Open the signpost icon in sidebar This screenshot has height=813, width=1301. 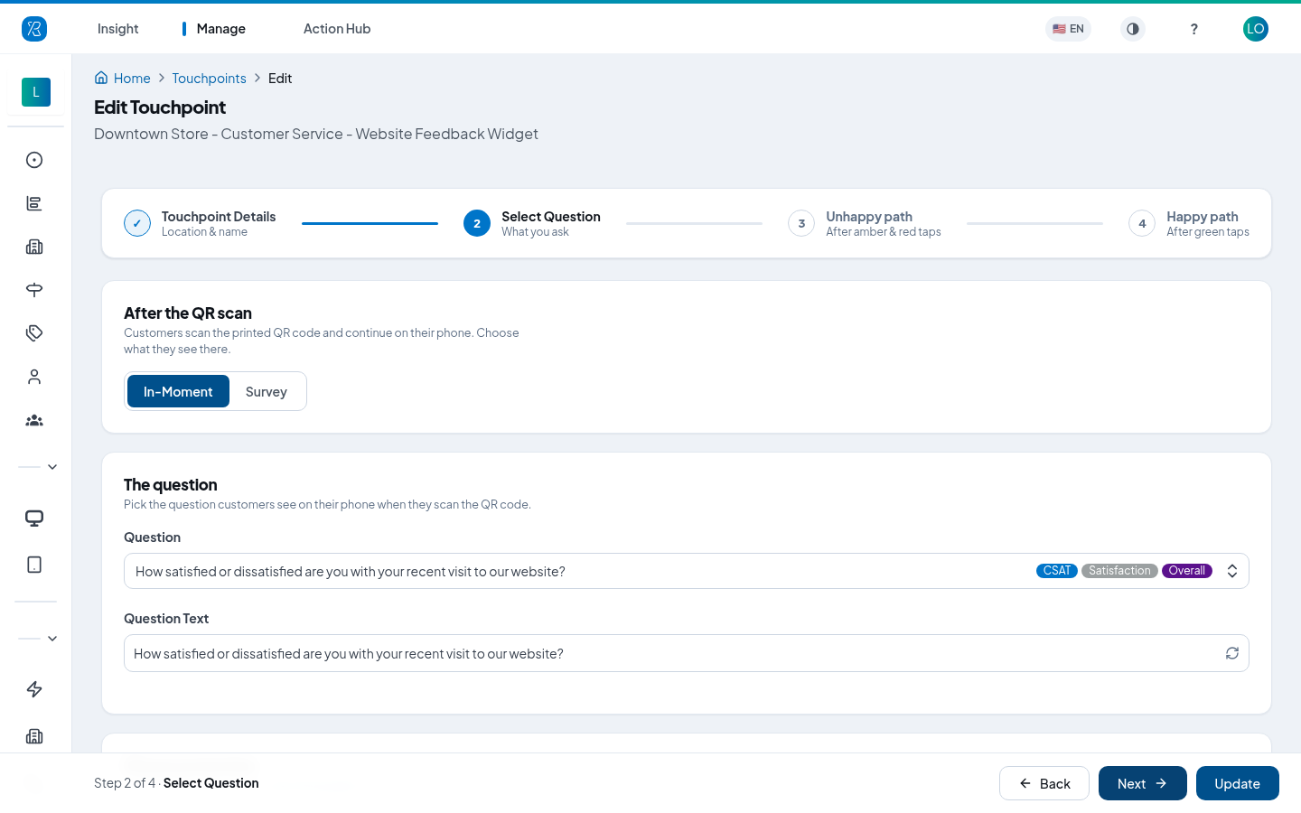(34, 290)
